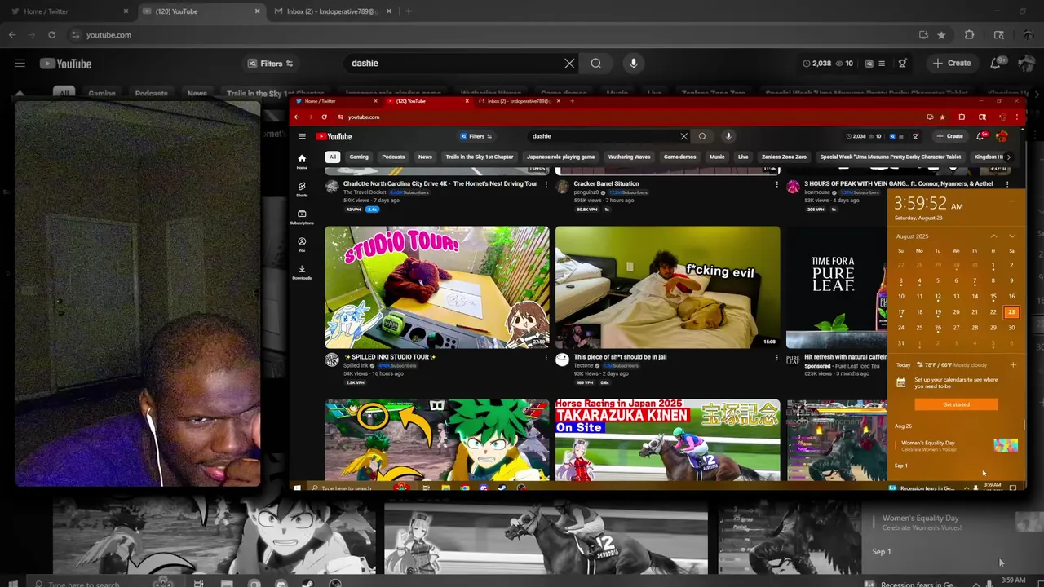Select the Game demos filter chip
The width and height of the screenshot is (1044, 587).
pos(679,157)
